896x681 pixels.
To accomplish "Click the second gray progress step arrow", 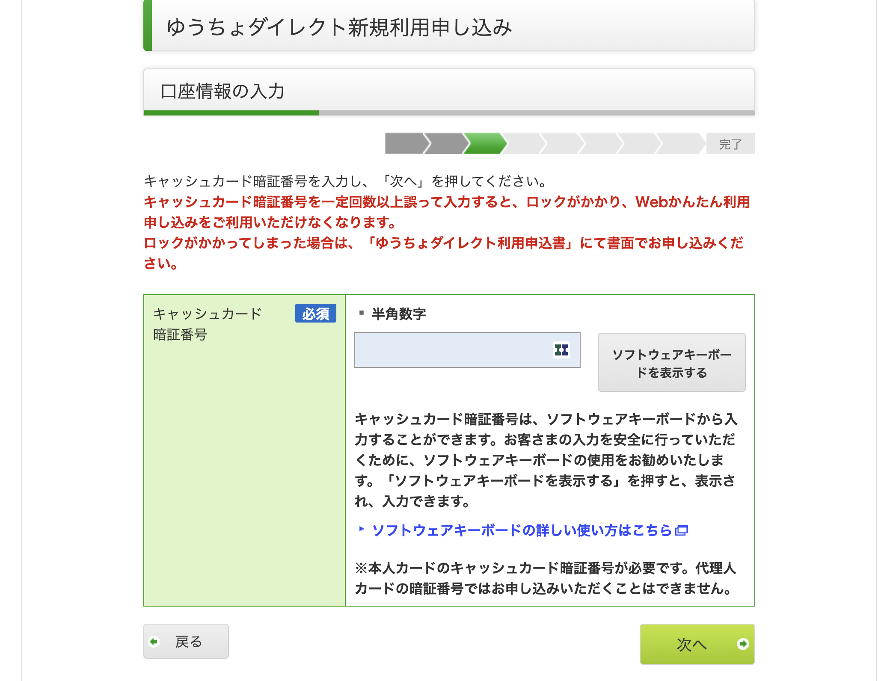I will click(445, 143).
